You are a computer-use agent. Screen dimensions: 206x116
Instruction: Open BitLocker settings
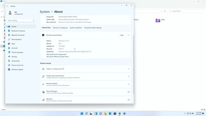point(86,100)
